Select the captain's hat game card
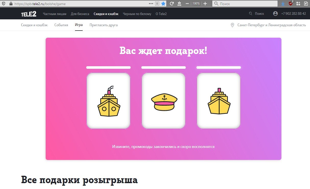The height and width of the screenshot is (189, 310). pos(164,101)
